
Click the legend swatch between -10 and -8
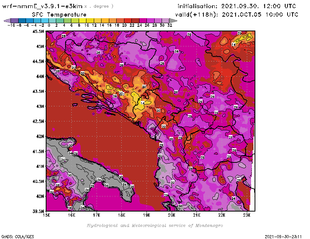pyautogui.click(x=15, y=20)
